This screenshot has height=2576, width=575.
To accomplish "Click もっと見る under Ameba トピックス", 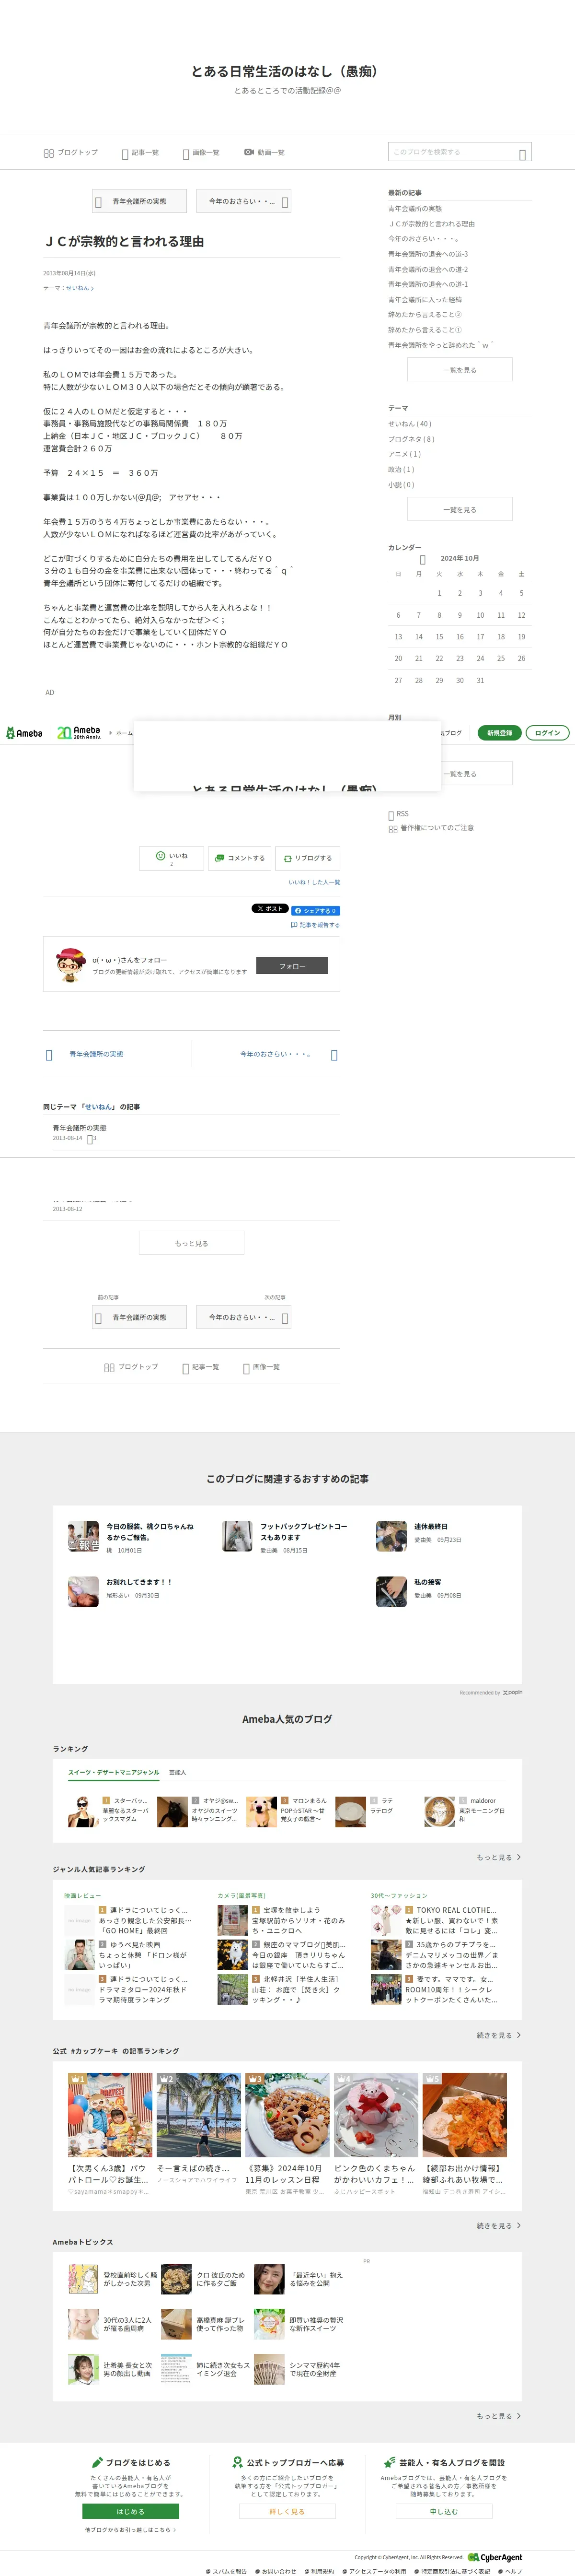I will coord(498,2416).
